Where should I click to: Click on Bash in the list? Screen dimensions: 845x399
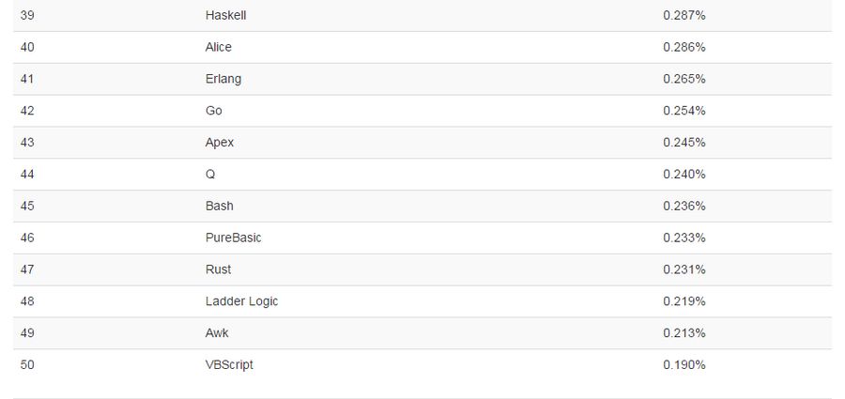click(x=220, y=206)
